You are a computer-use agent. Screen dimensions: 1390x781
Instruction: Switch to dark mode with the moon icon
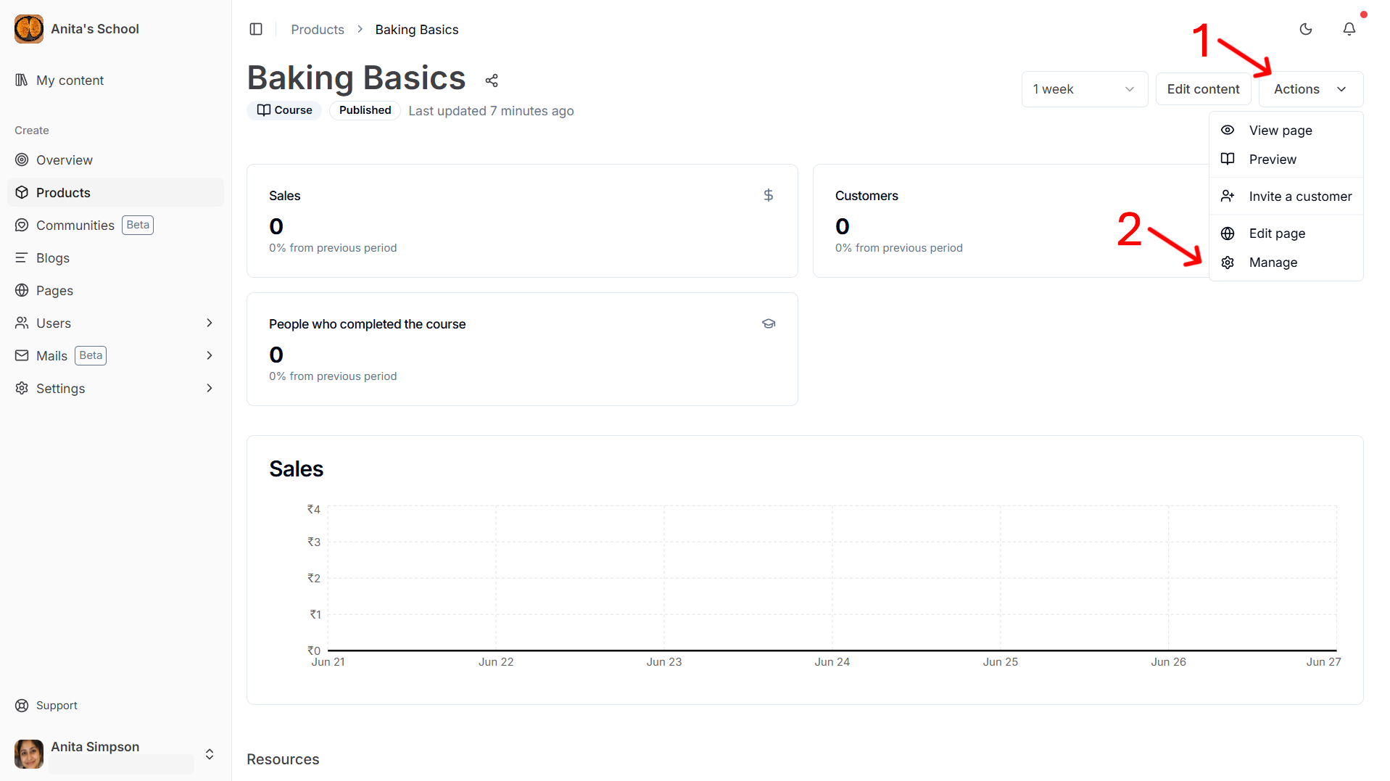pyautogui.click(x=1306, y=29)
